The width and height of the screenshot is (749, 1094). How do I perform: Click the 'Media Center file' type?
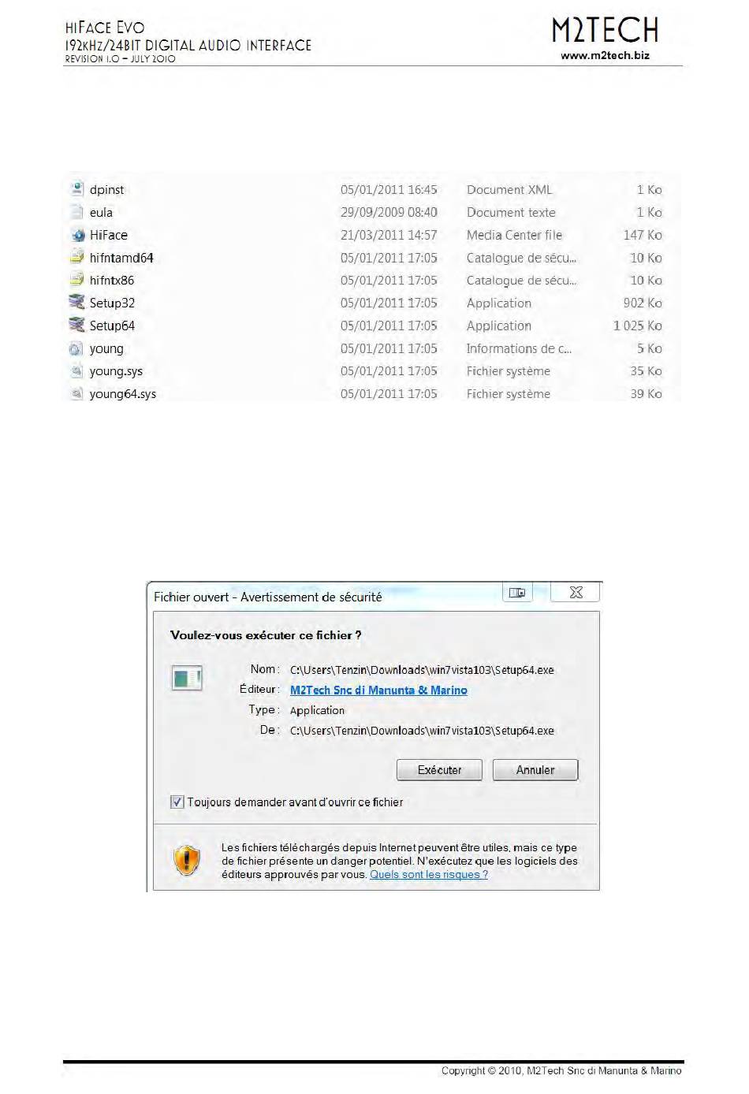(514, 235)
